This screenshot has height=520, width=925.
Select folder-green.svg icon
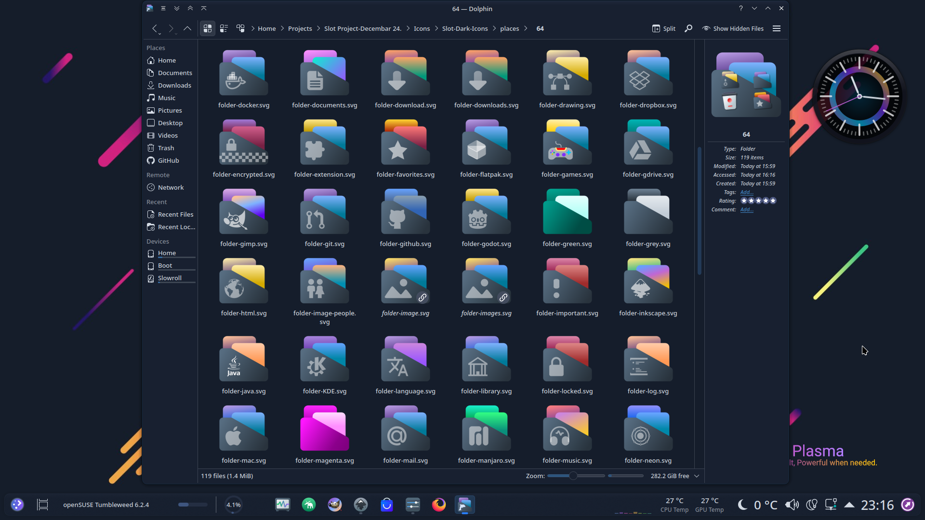coord(567,212)
